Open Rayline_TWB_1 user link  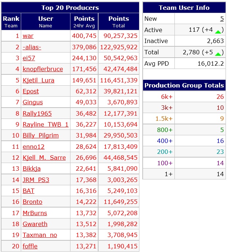click(x=46, y=124)
